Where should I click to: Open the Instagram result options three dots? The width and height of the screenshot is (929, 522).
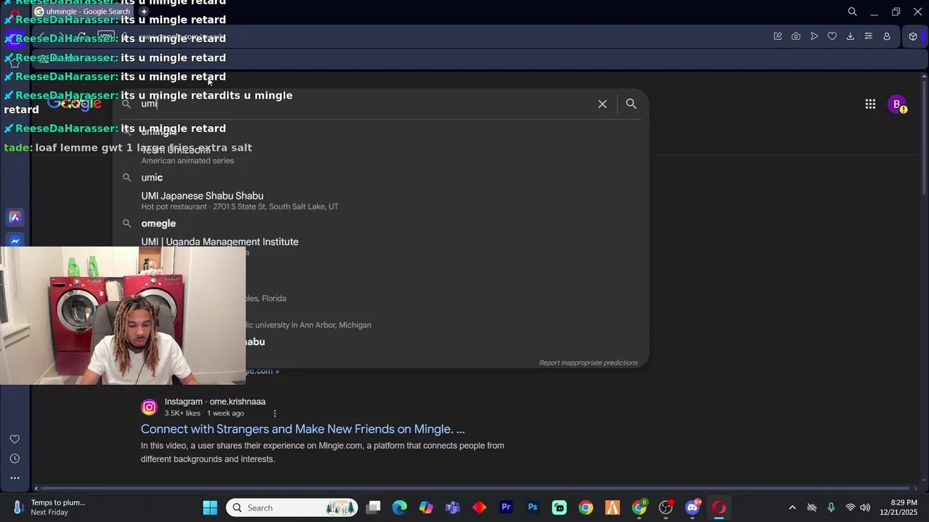point(274,413)
